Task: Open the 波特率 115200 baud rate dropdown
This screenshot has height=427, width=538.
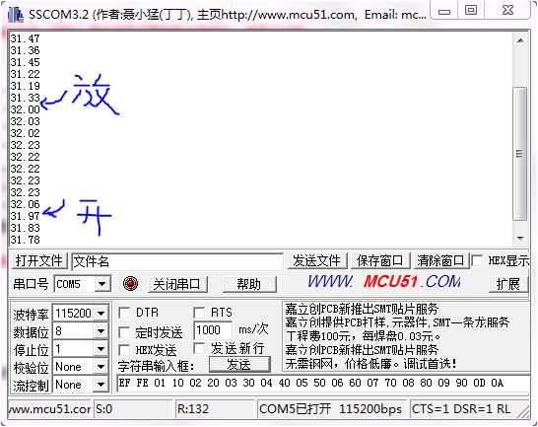Action: [101, 314]
